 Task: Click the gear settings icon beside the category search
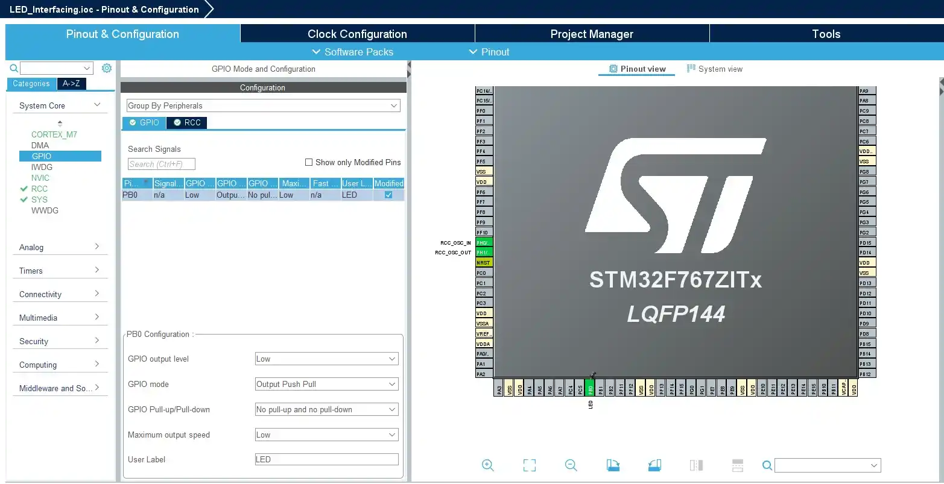click(107, 68)
